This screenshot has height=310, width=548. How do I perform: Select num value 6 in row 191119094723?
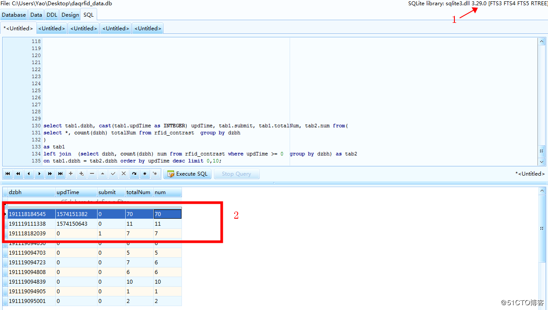(x=167, y=263)
